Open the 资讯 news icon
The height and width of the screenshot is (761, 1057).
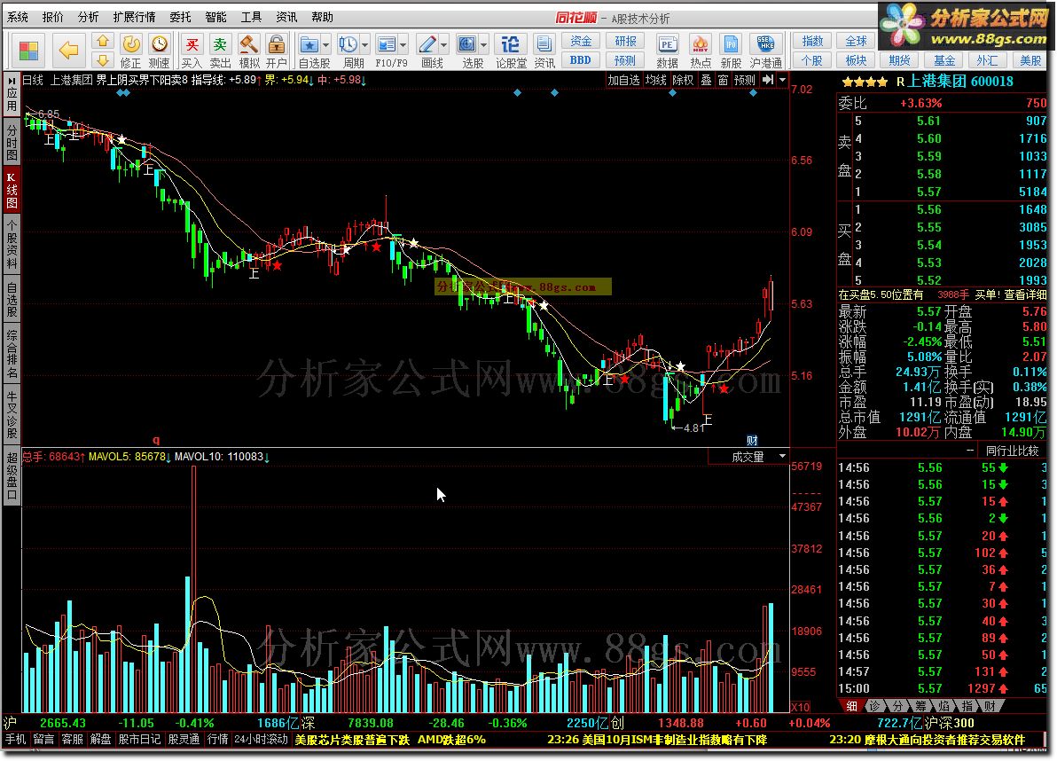pos(544,51)
